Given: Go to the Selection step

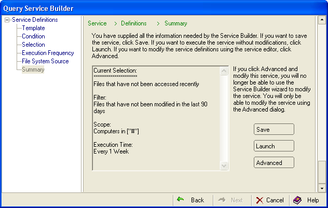Looking at the screenshot, I should [x=33, y=45].
